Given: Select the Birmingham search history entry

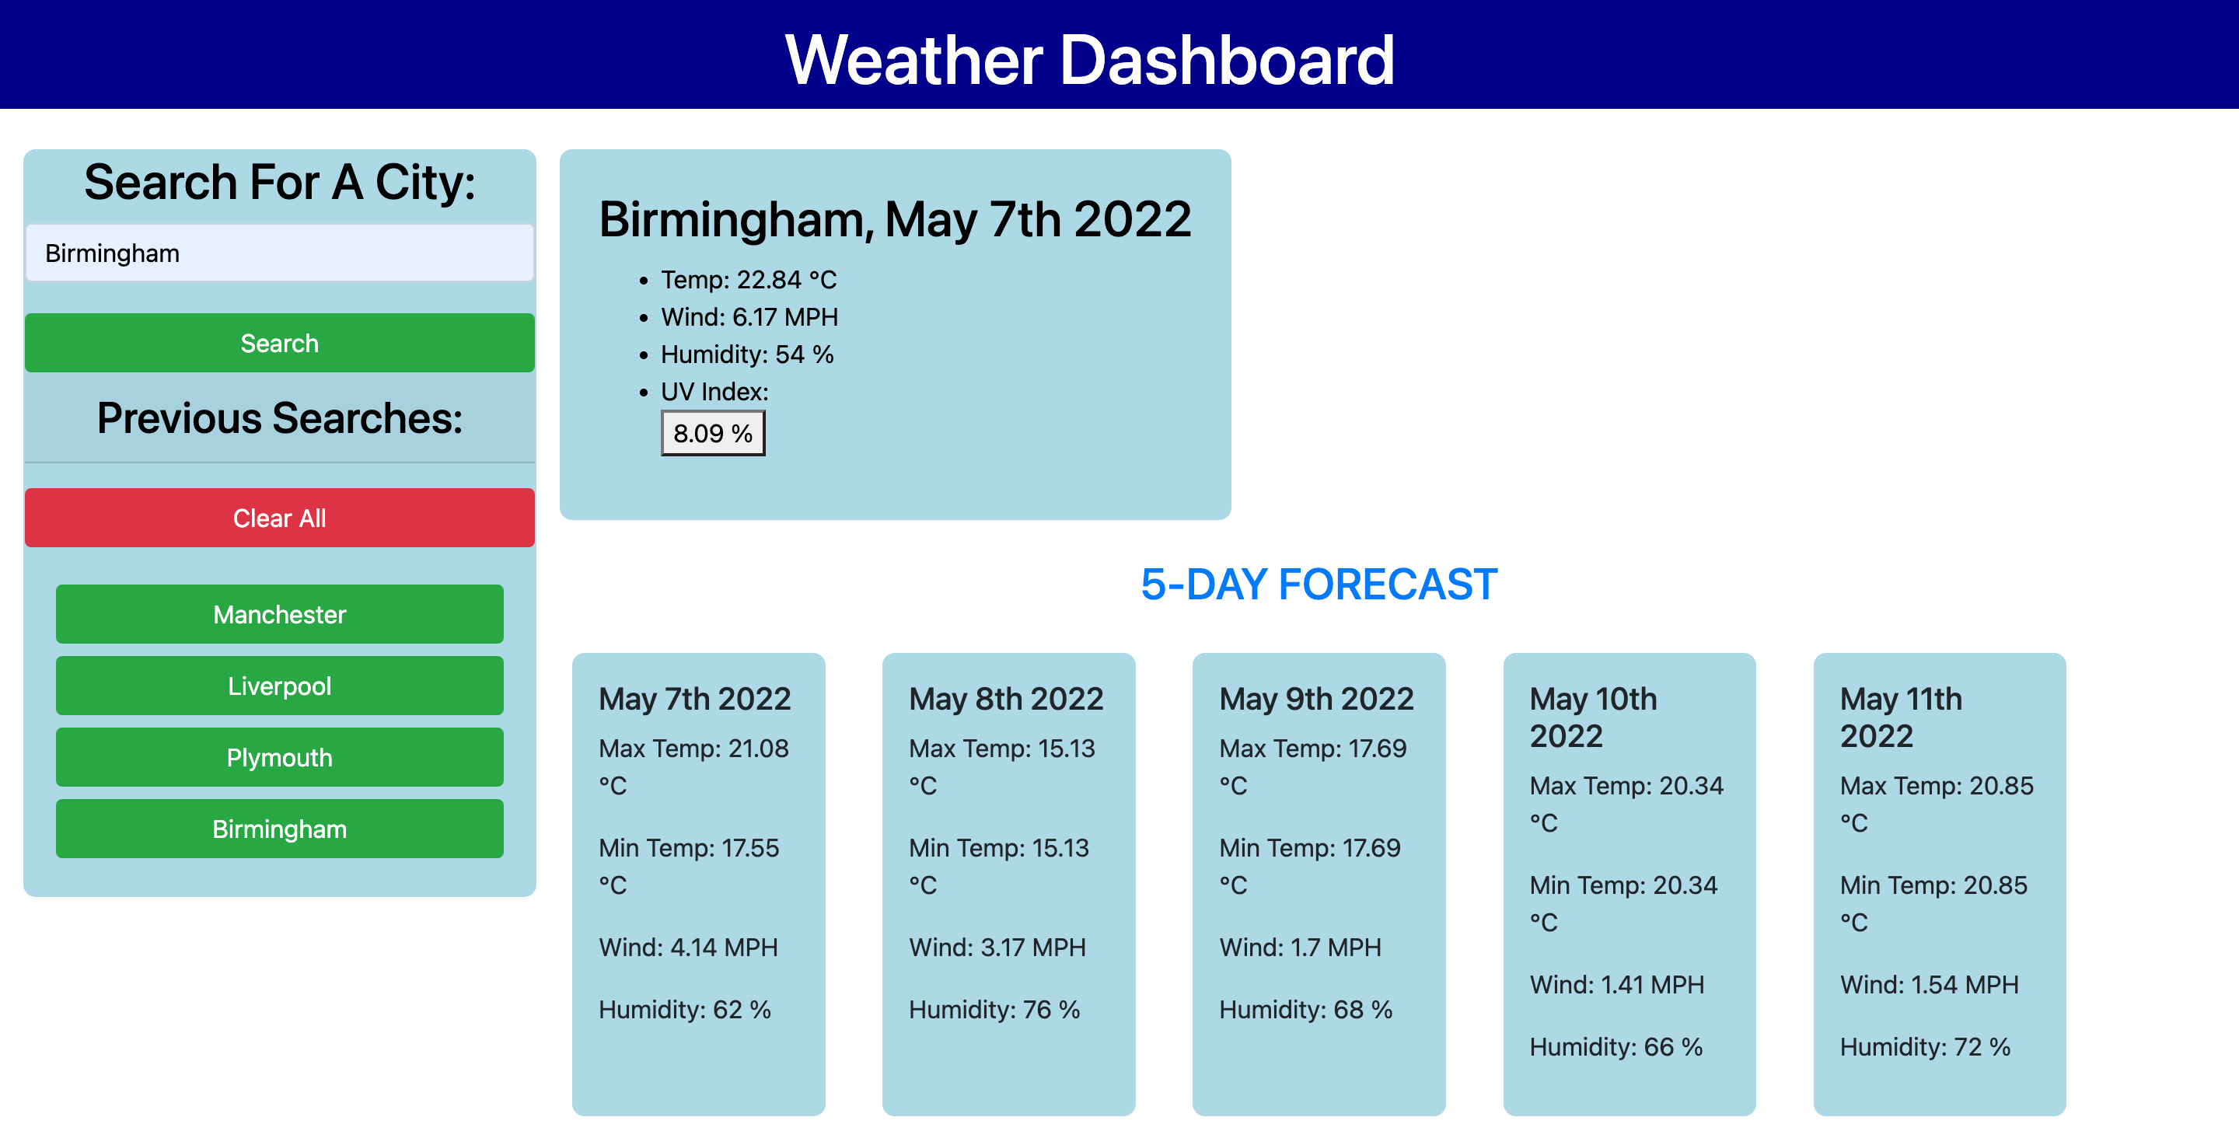Looking at the screenshot, I should [x=280, y=829].
